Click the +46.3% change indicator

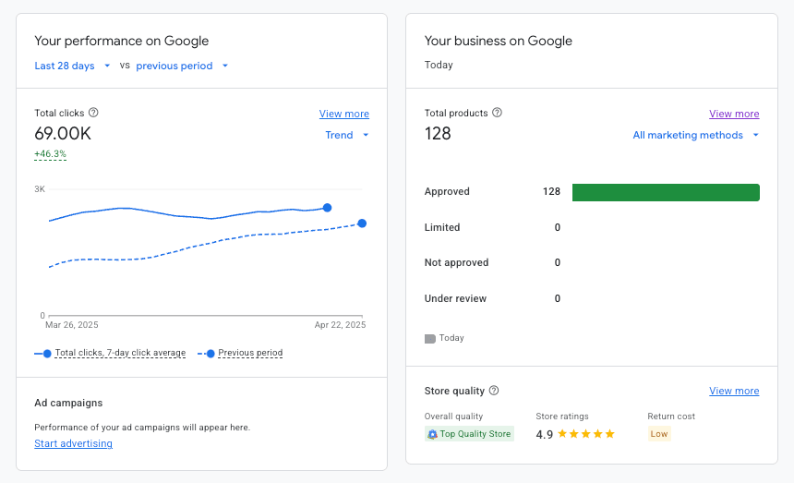tap(50, 154)
